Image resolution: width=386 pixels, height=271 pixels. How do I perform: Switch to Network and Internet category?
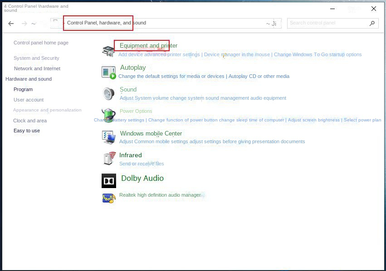click(x=37, y=68)
